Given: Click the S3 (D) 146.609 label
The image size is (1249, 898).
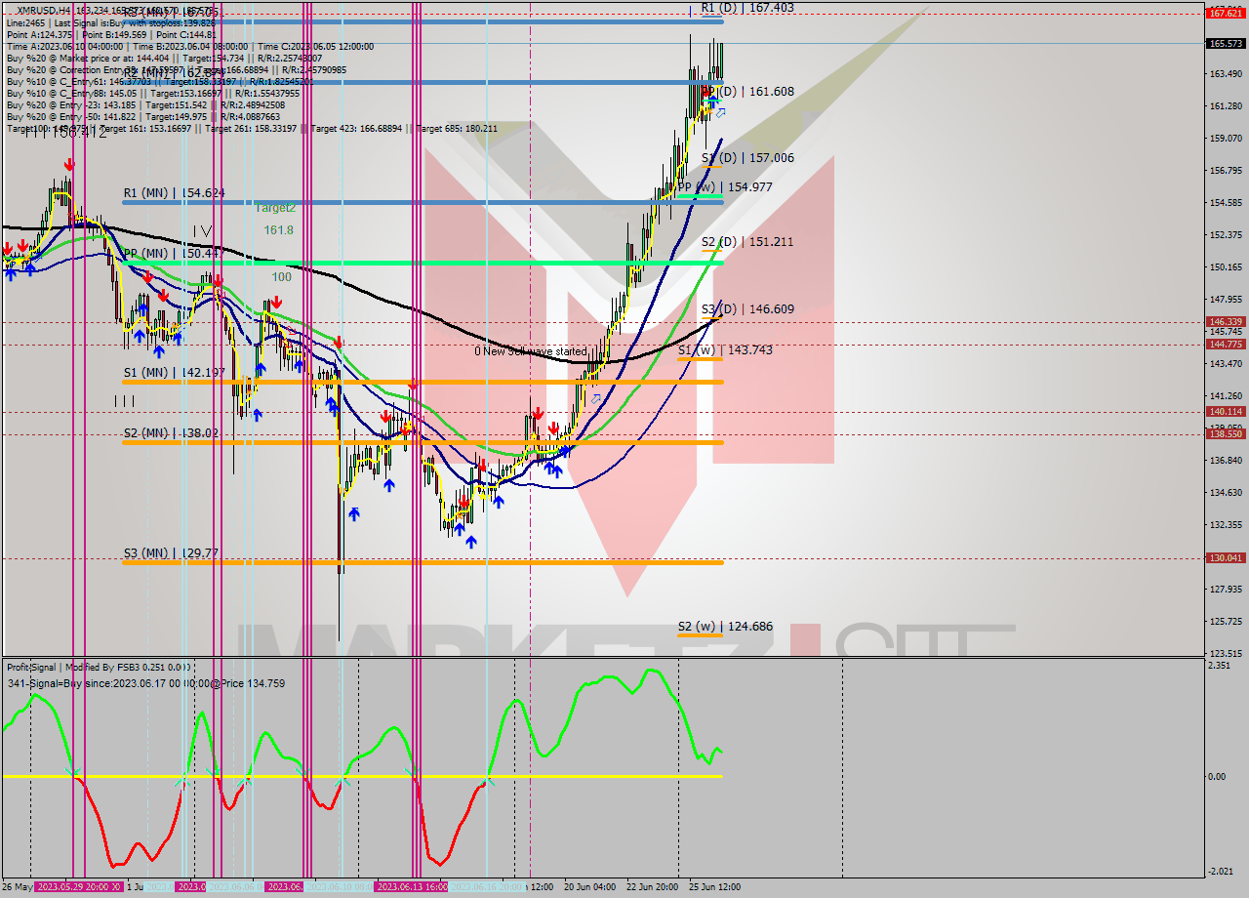Looking at the screenshot, I should [x=747, y=309].
